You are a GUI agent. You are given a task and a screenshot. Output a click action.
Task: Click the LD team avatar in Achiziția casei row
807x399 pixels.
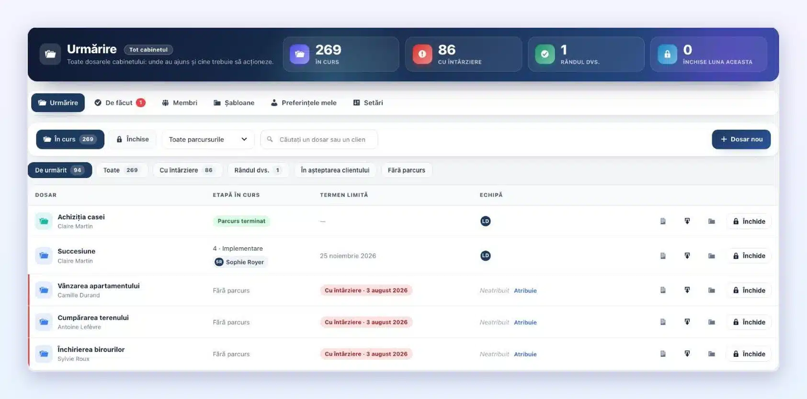click(x=485, y=221)
